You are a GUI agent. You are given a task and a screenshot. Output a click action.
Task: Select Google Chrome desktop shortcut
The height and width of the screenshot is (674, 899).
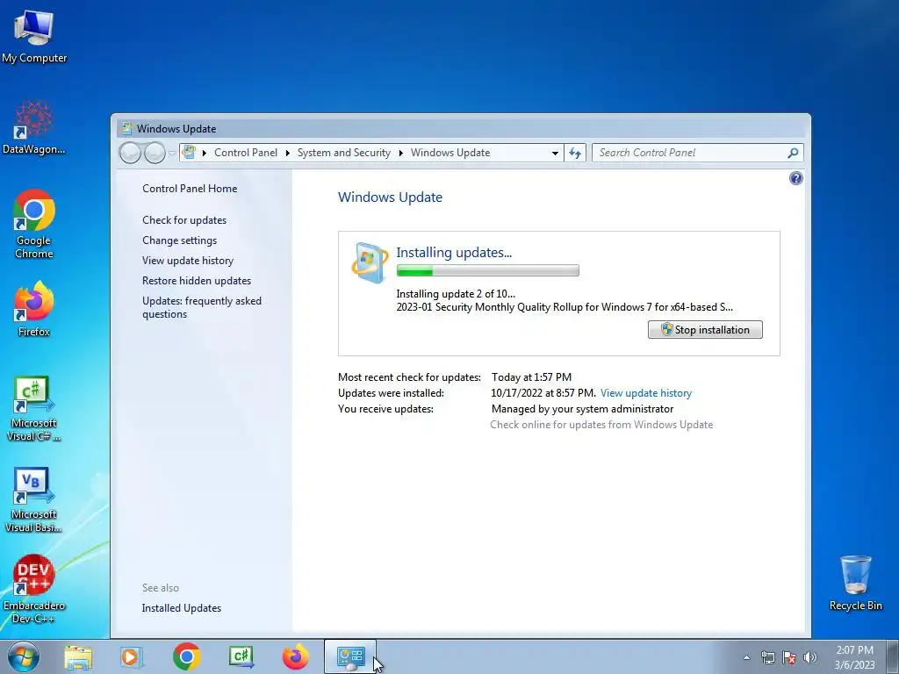tap(34, 224)
